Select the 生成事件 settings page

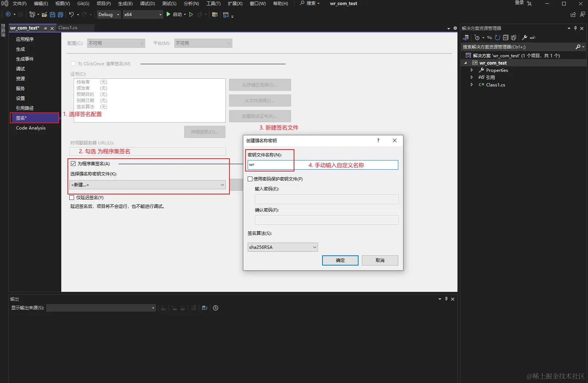pos(25,59)
